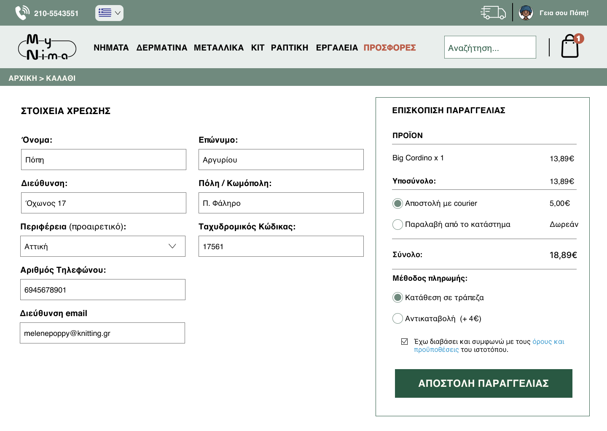Click the email address input field
This screenshot has height=431, width=607.
pos(102,333)
